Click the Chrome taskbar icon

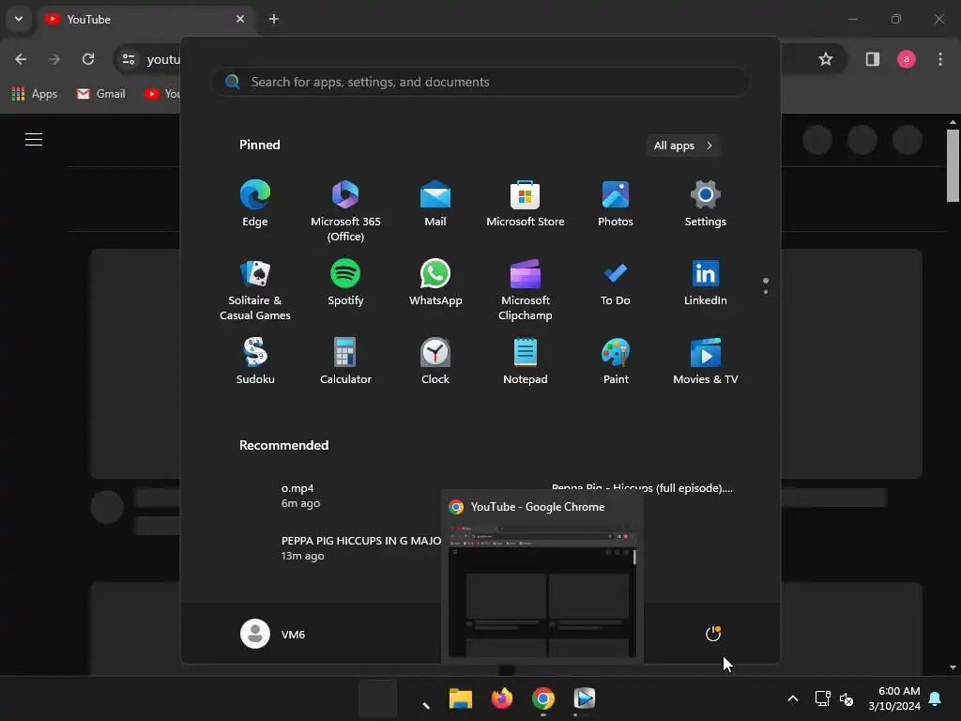(543, 698)
